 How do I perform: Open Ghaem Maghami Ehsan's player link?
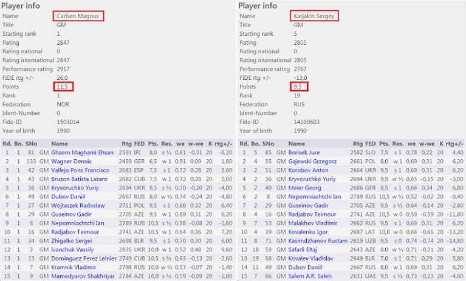tap(82, 153)
